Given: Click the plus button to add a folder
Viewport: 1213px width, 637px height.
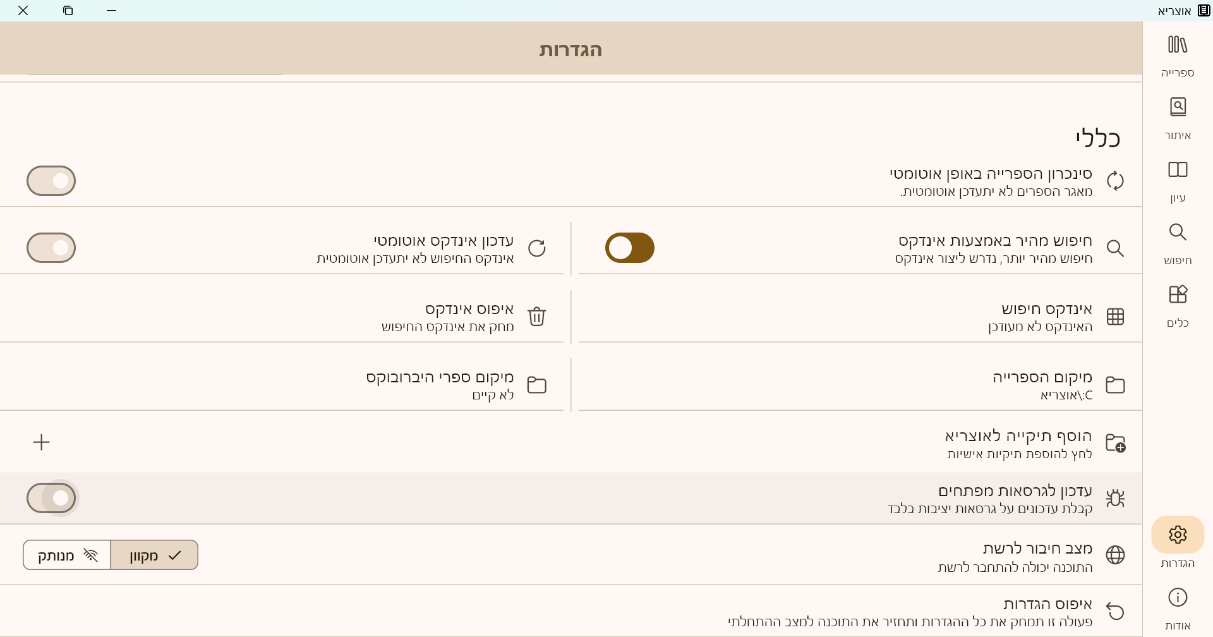Looking at the screenshot, I should (x=42, y=442).
